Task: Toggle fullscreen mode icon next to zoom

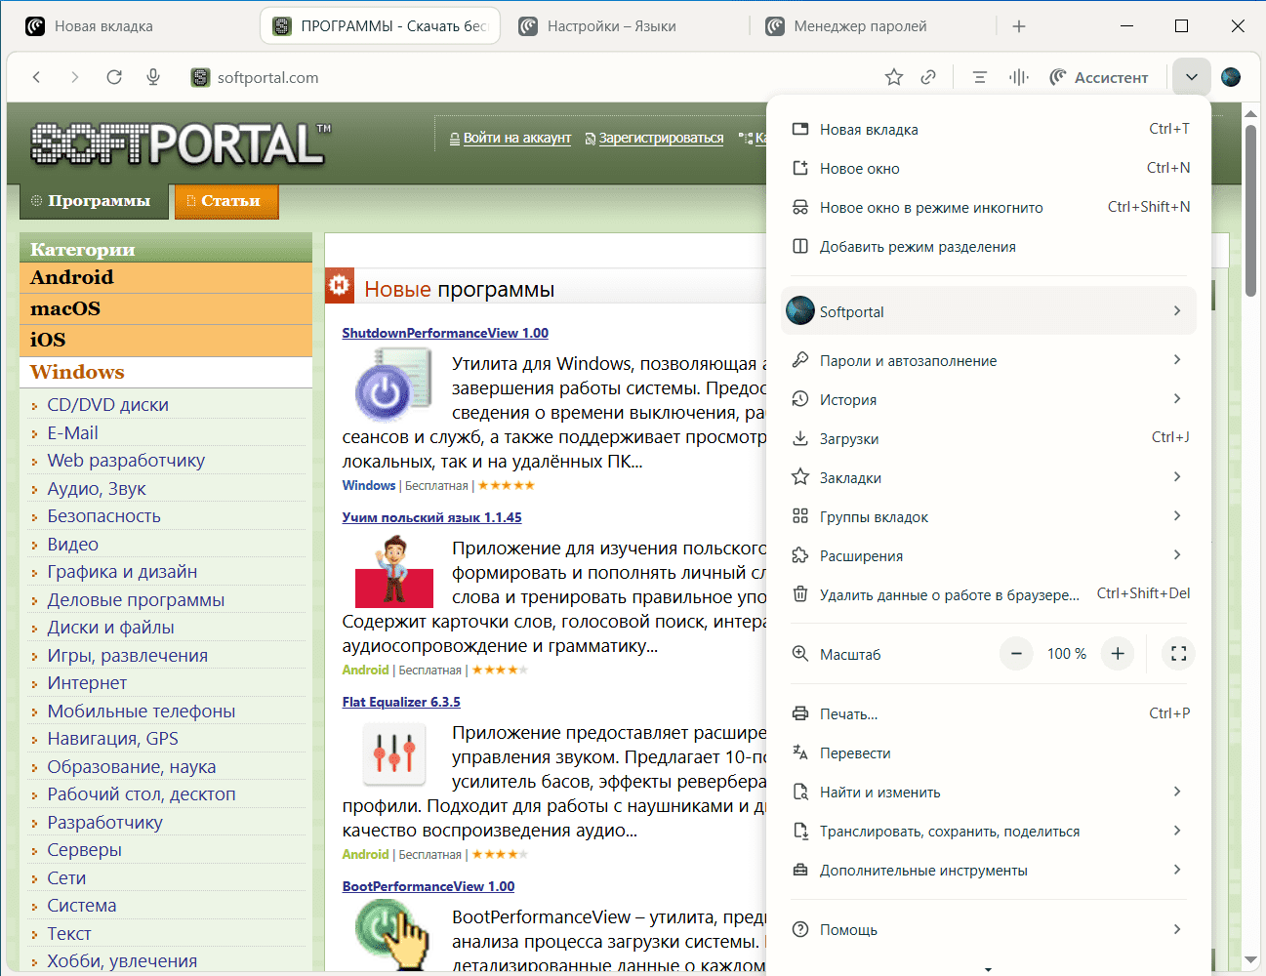Action: (1179, 653)
